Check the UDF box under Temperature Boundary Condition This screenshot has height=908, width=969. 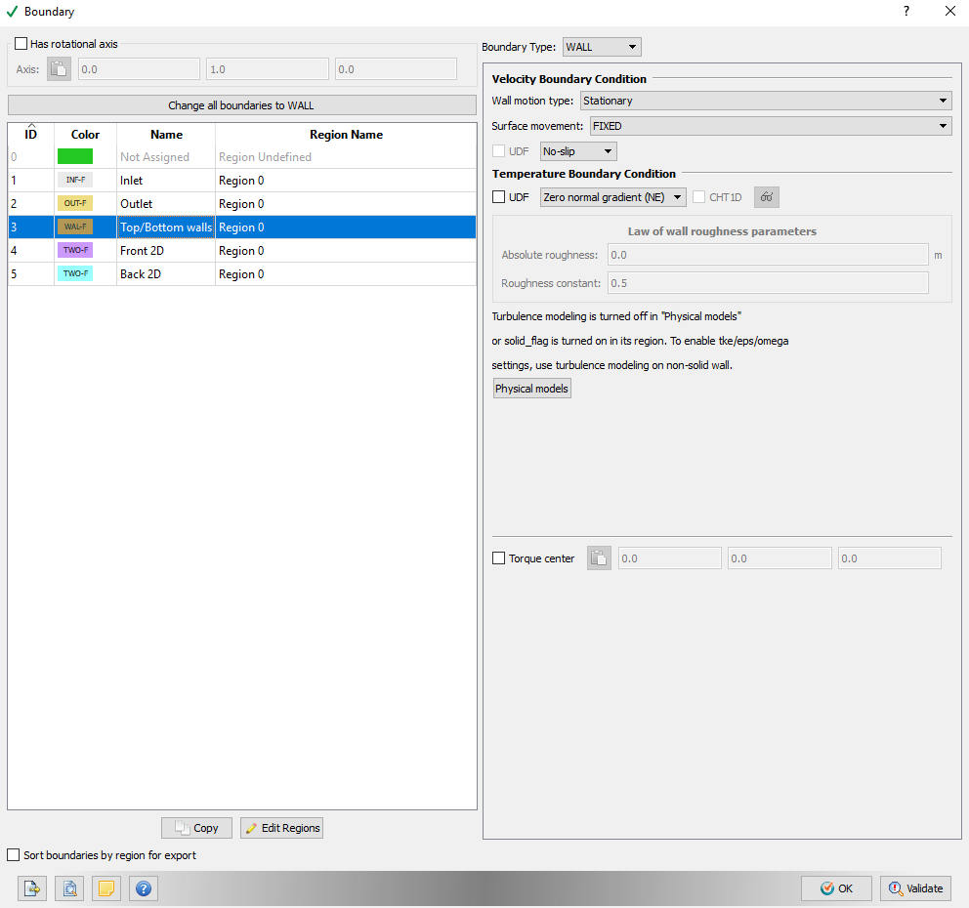pos(498,196)
